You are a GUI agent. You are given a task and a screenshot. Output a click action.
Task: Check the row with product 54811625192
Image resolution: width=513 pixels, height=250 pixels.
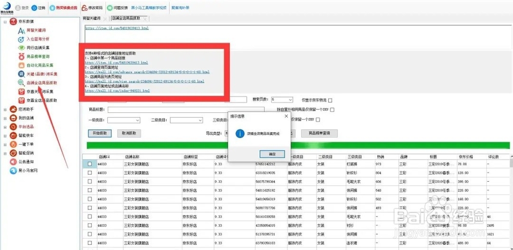pos(90,190)
